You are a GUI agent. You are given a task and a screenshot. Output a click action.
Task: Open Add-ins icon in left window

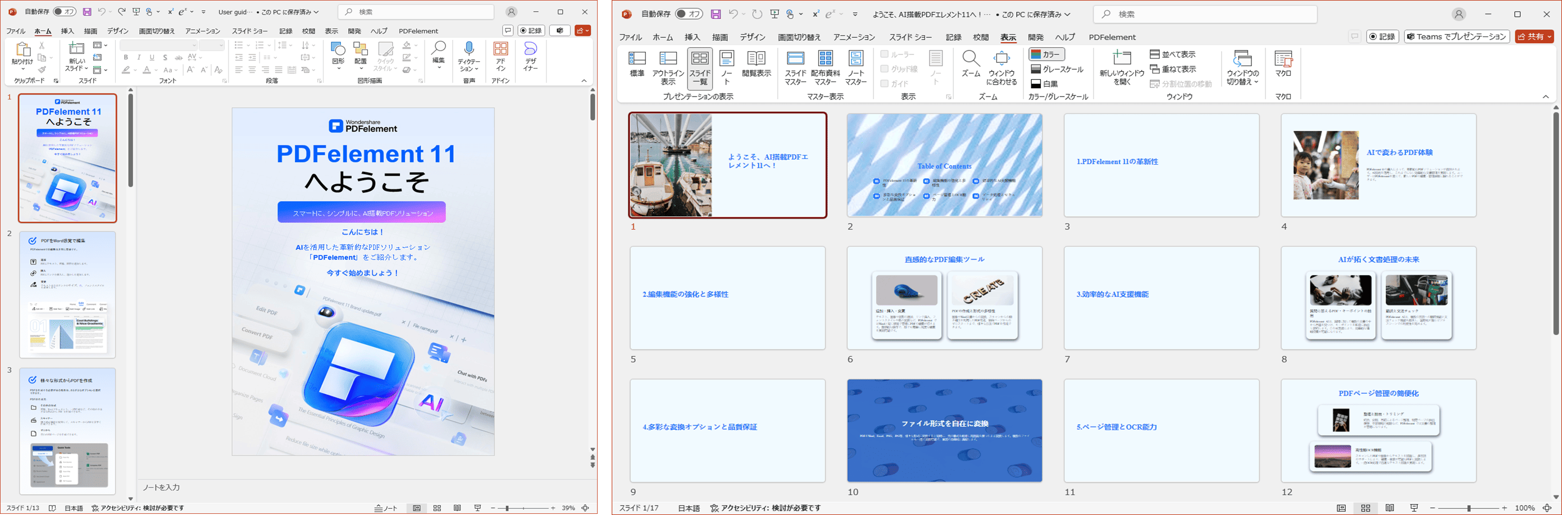pyautogui.click(x=501, y=49)
